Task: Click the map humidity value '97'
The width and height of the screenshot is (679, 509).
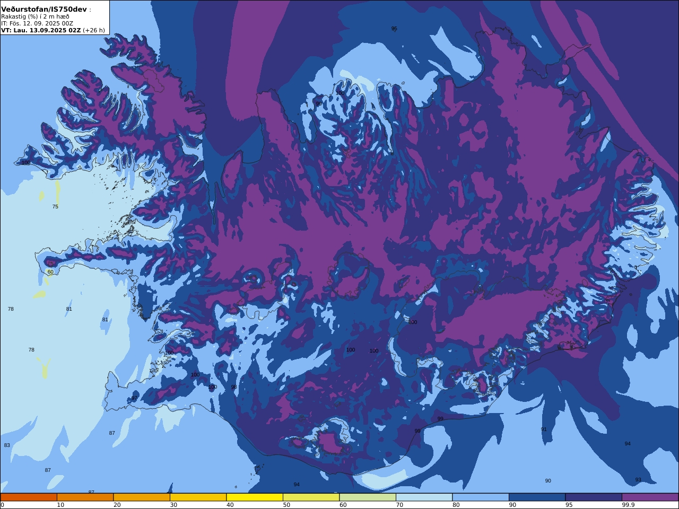Action: [134, 398]
